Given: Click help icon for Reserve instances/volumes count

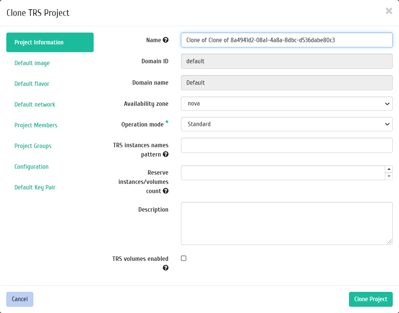Looking at the screenshot, I should [x=166, y=191].
